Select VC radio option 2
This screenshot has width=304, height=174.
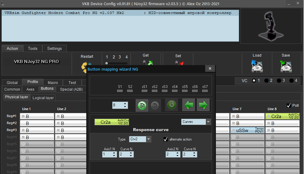tap(266, 81)
